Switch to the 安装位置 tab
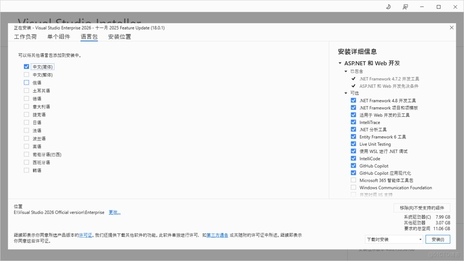The height and width of the screenshot is (261, 464). tap(119, 36)
